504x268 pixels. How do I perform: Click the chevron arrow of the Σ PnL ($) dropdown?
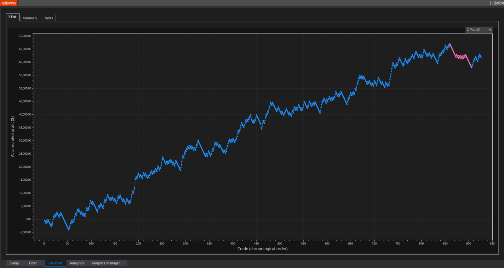pos(490,30)
